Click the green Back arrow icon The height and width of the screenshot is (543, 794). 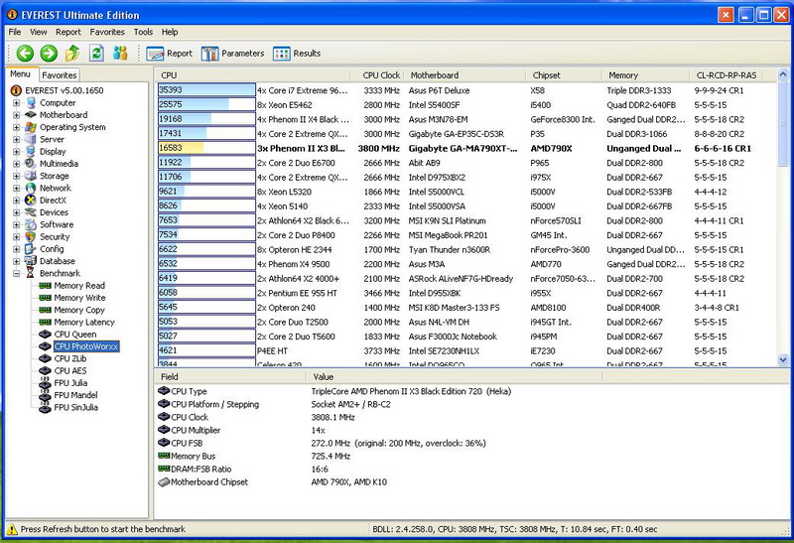25,54
